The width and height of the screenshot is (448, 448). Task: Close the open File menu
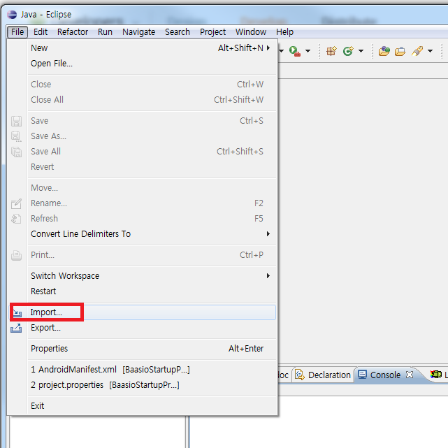pyautogui.click(x=17, y=31)
